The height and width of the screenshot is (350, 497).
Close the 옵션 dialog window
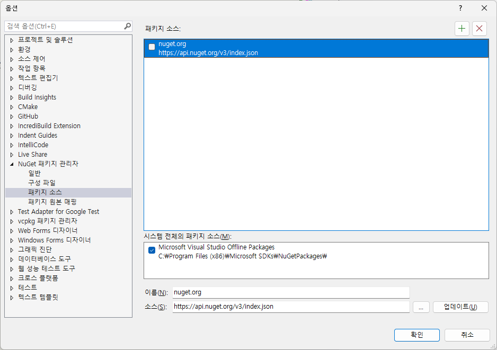(484, 8)
